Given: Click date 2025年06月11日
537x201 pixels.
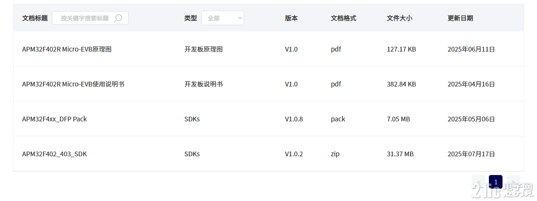Looking at the screenshot, I should coord(471,49).
